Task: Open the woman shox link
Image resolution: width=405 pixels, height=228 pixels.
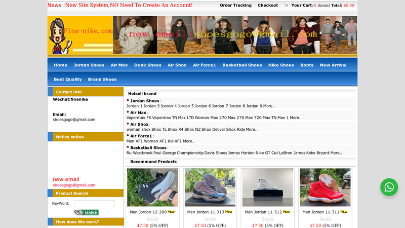Action: 138,129
